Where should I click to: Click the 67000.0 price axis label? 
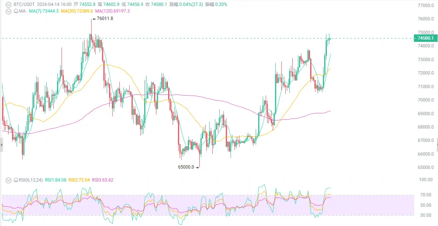click(x=425, y=140)
